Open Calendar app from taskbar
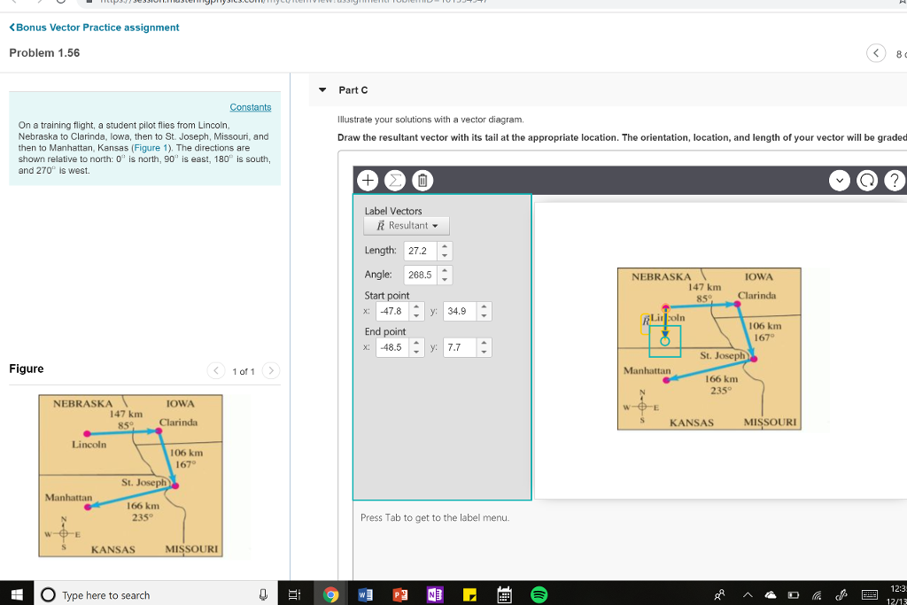This screenshot has width=907, height=605. point(504,594)
